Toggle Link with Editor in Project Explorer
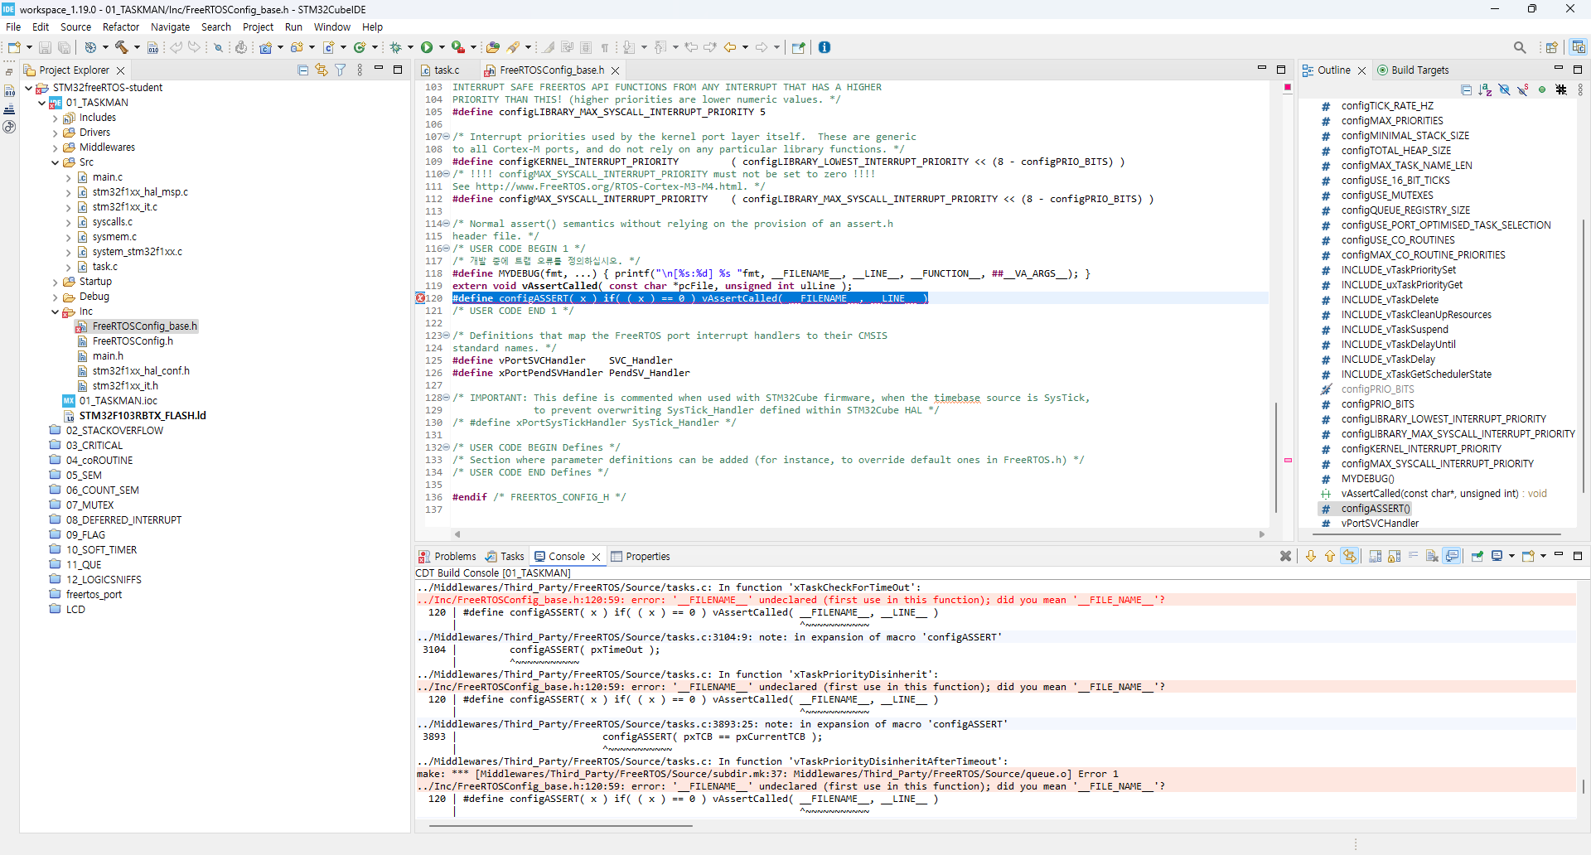 [x=322, y=70]
